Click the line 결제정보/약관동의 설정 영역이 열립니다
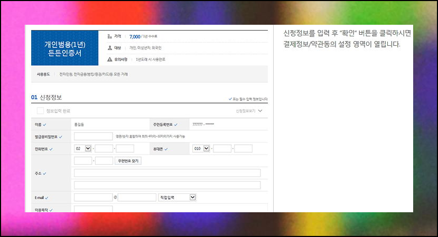The height and width of the screenshot is (237, 438). (342, 44)
